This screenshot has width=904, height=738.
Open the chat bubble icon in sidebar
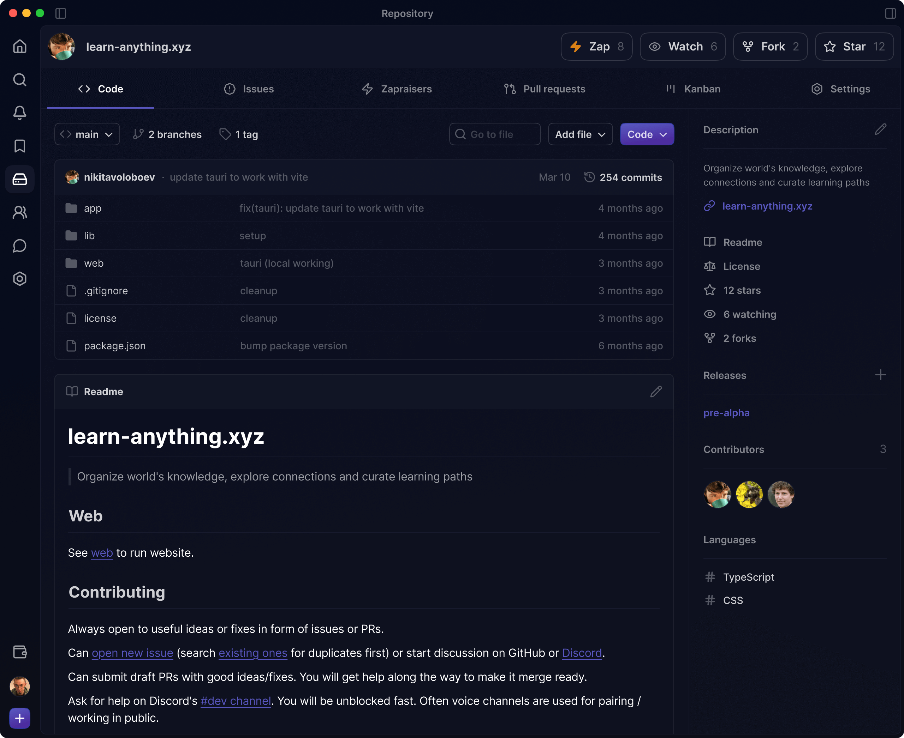point(19,246)
